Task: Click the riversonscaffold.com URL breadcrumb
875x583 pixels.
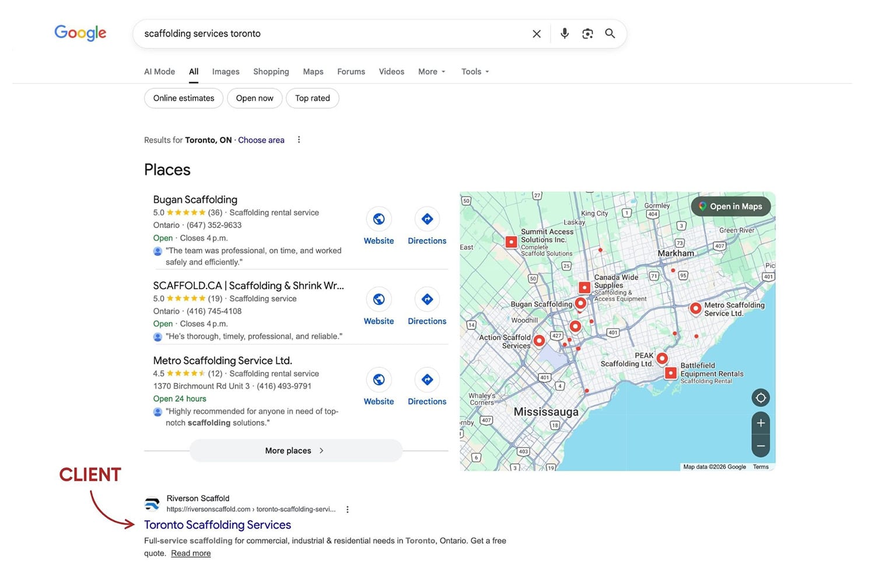Action: [251, 510]
